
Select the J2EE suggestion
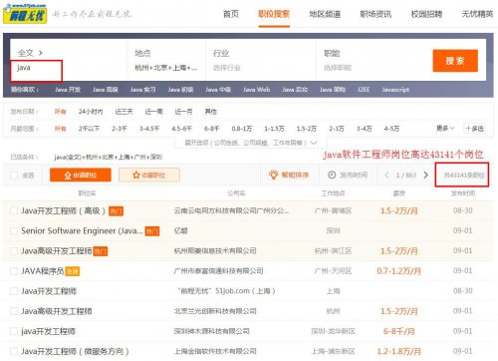pos(364,90)
